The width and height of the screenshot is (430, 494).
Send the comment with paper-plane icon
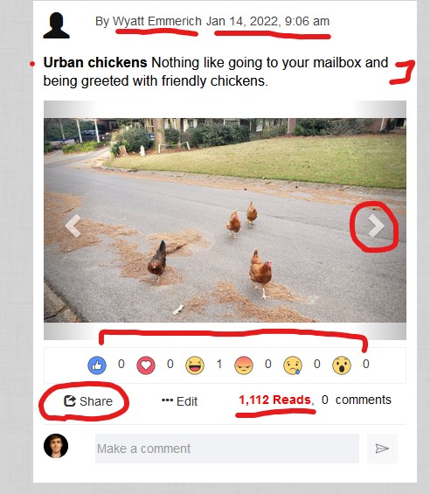[x=382, y=449]
